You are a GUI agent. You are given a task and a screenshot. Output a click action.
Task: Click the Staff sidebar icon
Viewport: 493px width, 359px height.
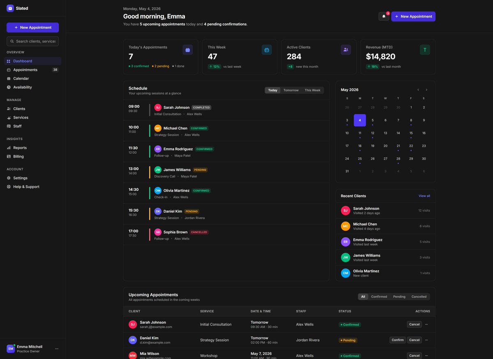point(9,126)
